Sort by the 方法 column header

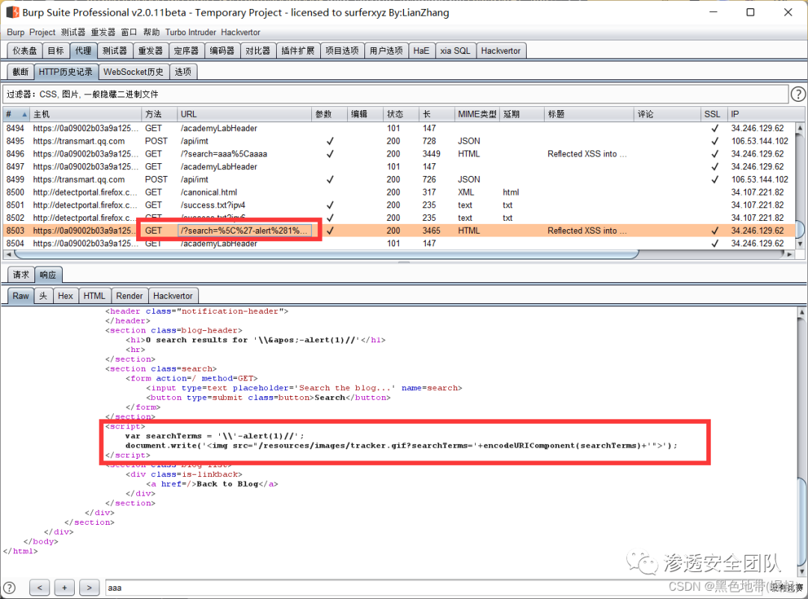tap(159, 114)
